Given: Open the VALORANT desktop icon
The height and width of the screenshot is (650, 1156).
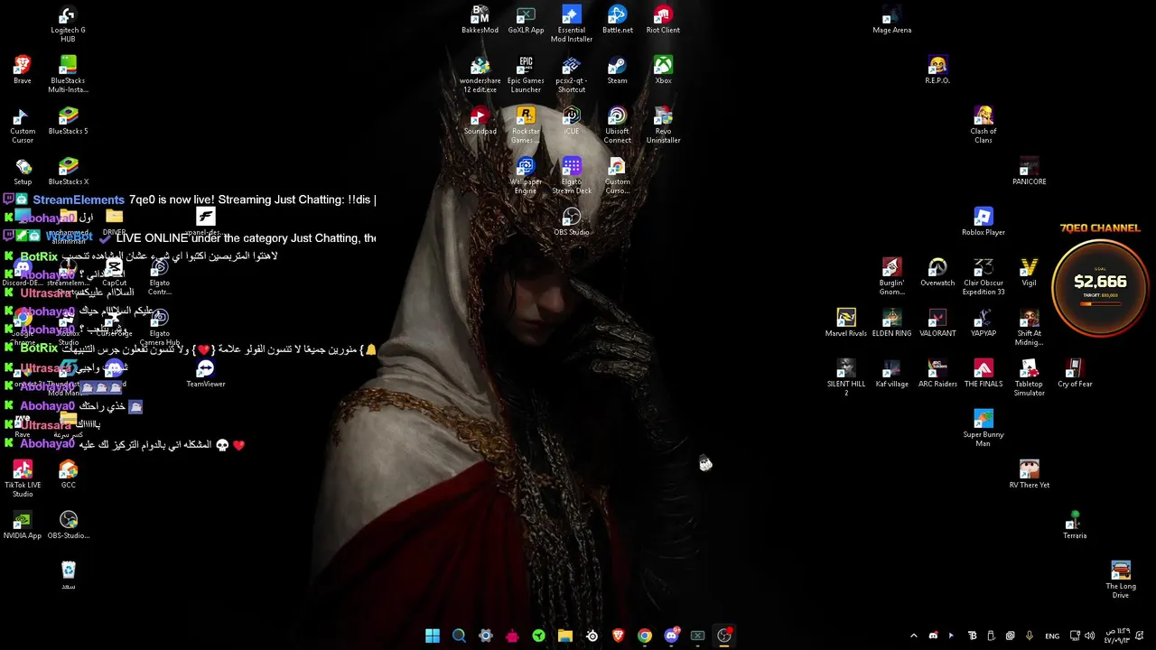Looking at the screenshot, I should [937, 323].
